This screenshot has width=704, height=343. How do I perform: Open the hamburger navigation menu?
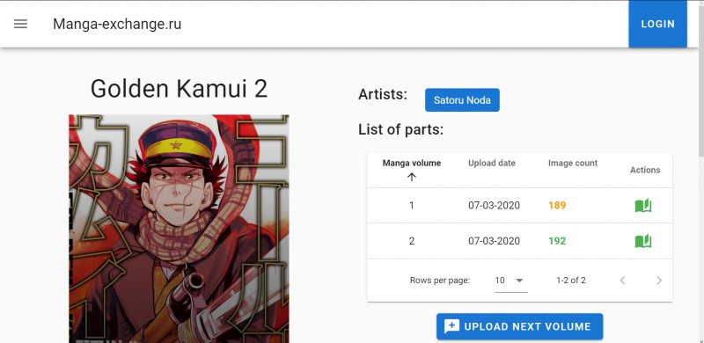[x=20, y=25]
